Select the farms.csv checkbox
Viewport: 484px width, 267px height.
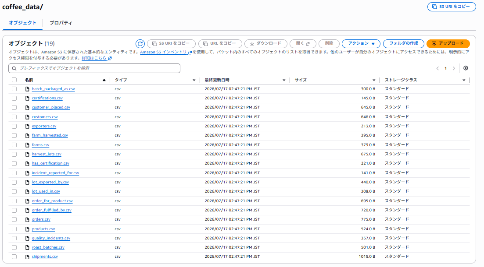[14, 145]
